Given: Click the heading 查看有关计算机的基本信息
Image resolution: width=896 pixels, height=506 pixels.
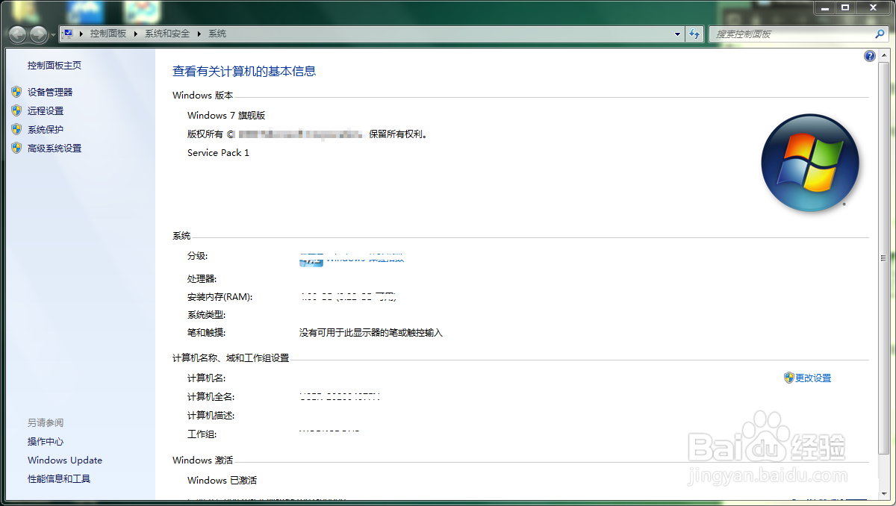Looking at the screenshot, I should coord(244,71).
